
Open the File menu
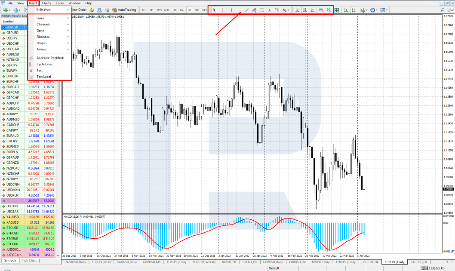10,3
